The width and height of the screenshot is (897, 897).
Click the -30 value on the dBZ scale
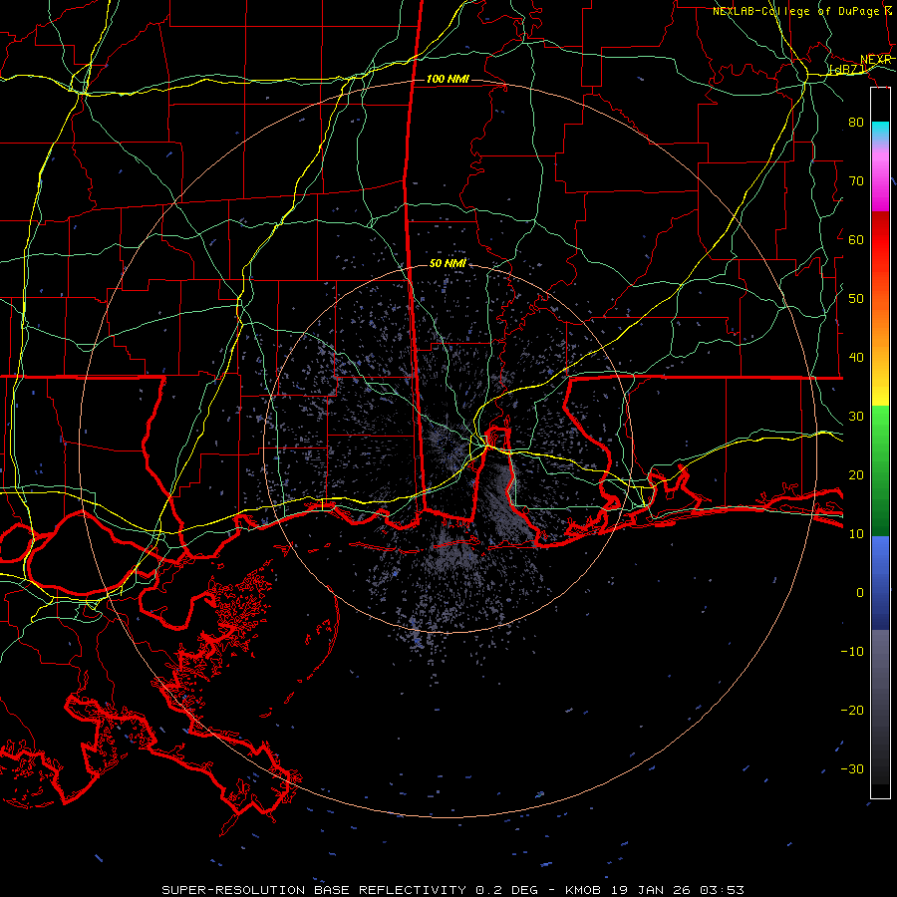click(852, 768)
